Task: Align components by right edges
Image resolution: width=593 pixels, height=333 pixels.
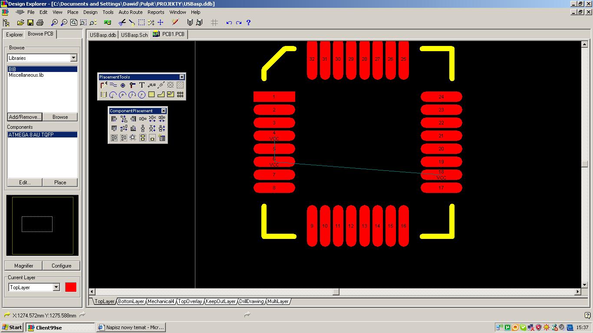Action: tap(133, 119)
